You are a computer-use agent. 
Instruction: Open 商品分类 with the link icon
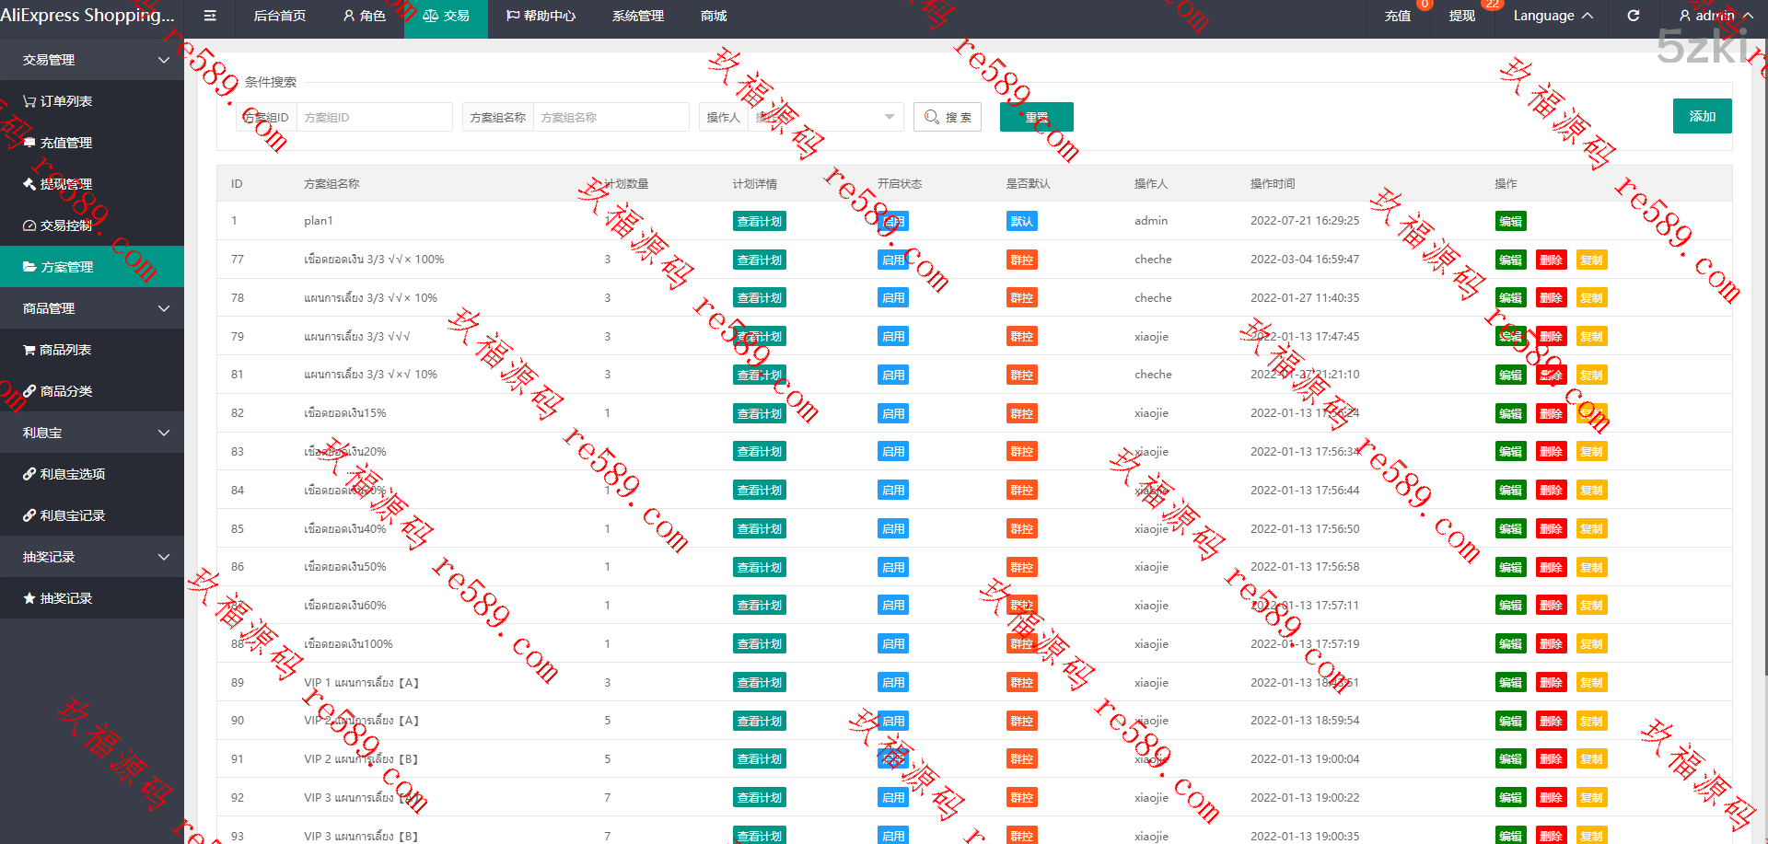coord(65,391)
